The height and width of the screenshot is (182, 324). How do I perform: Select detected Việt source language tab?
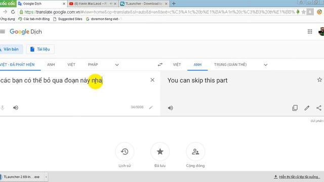click(x=18, y=65)
